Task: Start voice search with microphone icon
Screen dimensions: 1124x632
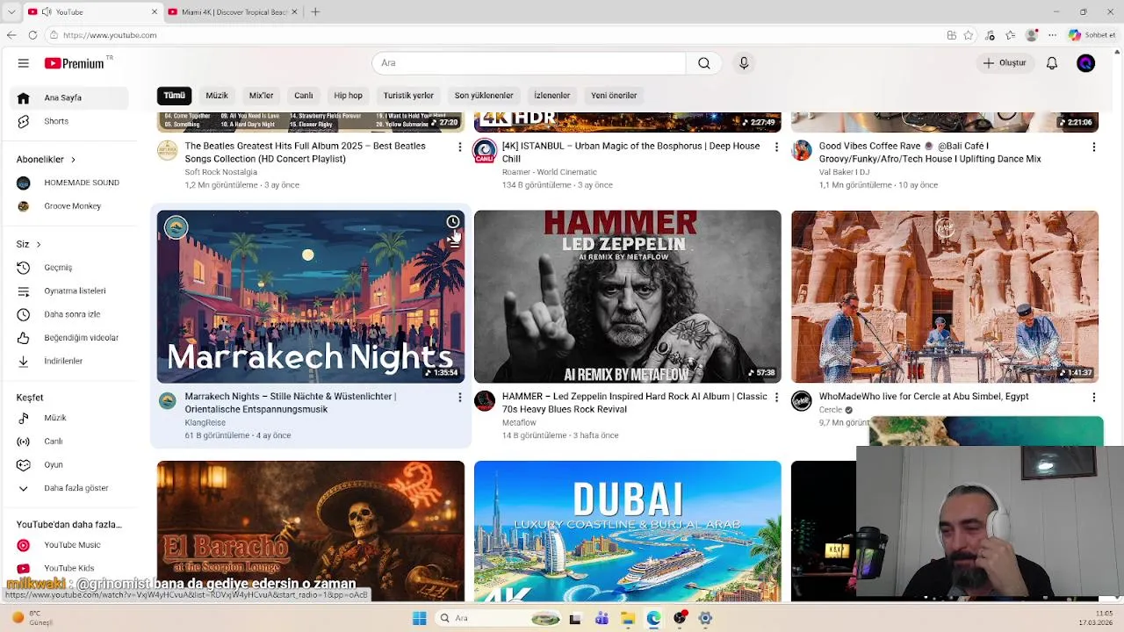Action: (x=744, y=63)
